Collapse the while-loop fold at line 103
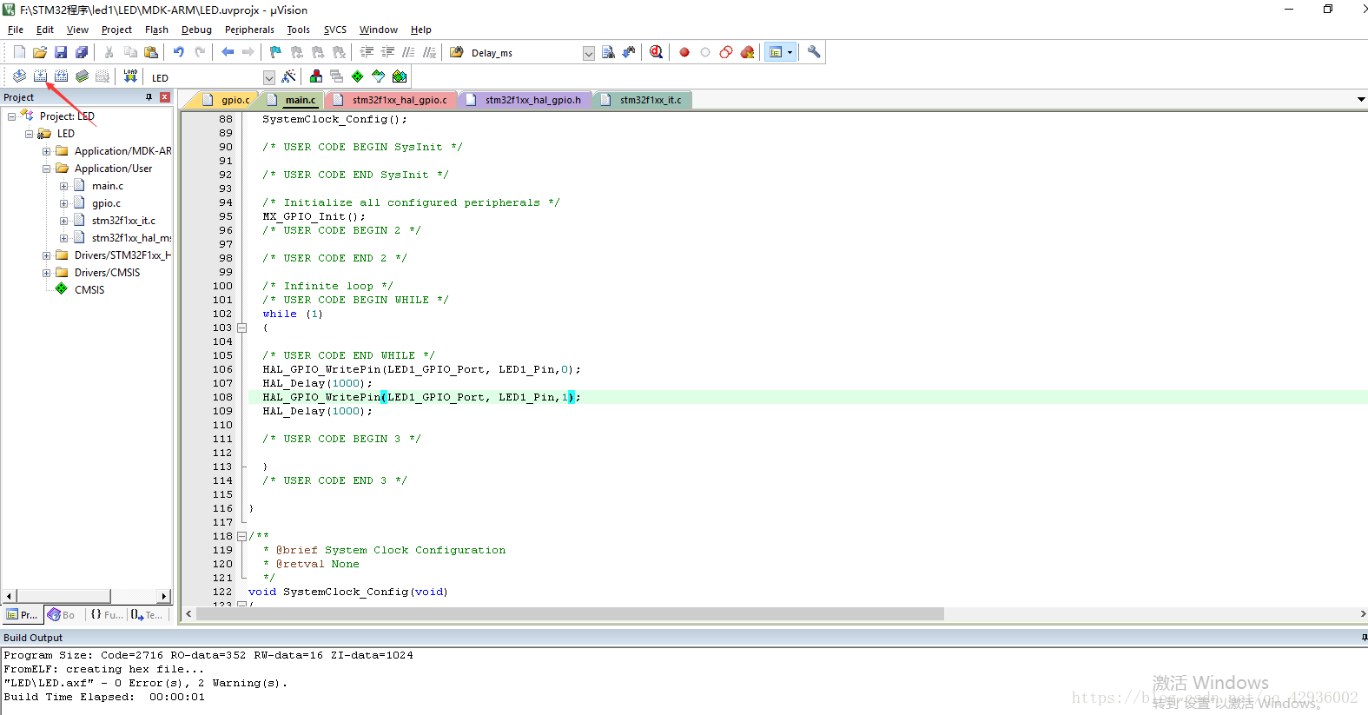 pos(242,328)
